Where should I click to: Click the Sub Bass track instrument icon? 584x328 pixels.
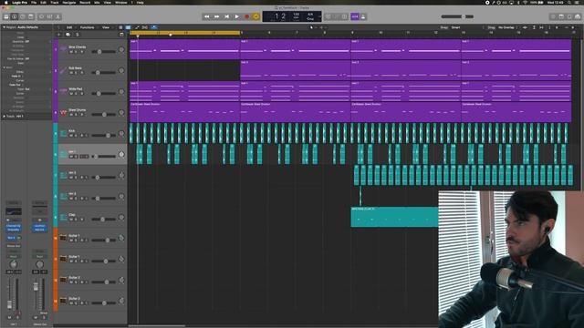[x=63, y=70]
